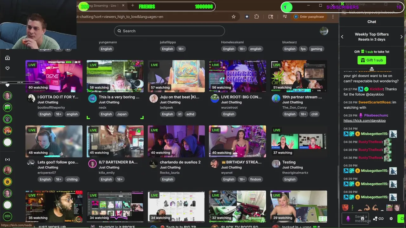Click SweetScarlettRose username in chat
Screen dimensions: 406x228
pos(374,102)
